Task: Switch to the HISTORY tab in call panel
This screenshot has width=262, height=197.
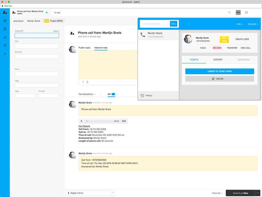Action: [218, 60]
